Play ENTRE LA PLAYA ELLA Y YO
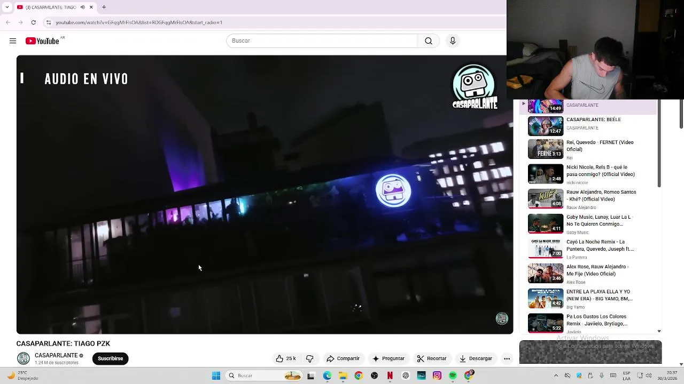 pyautogui.click(x=588, y=299)
